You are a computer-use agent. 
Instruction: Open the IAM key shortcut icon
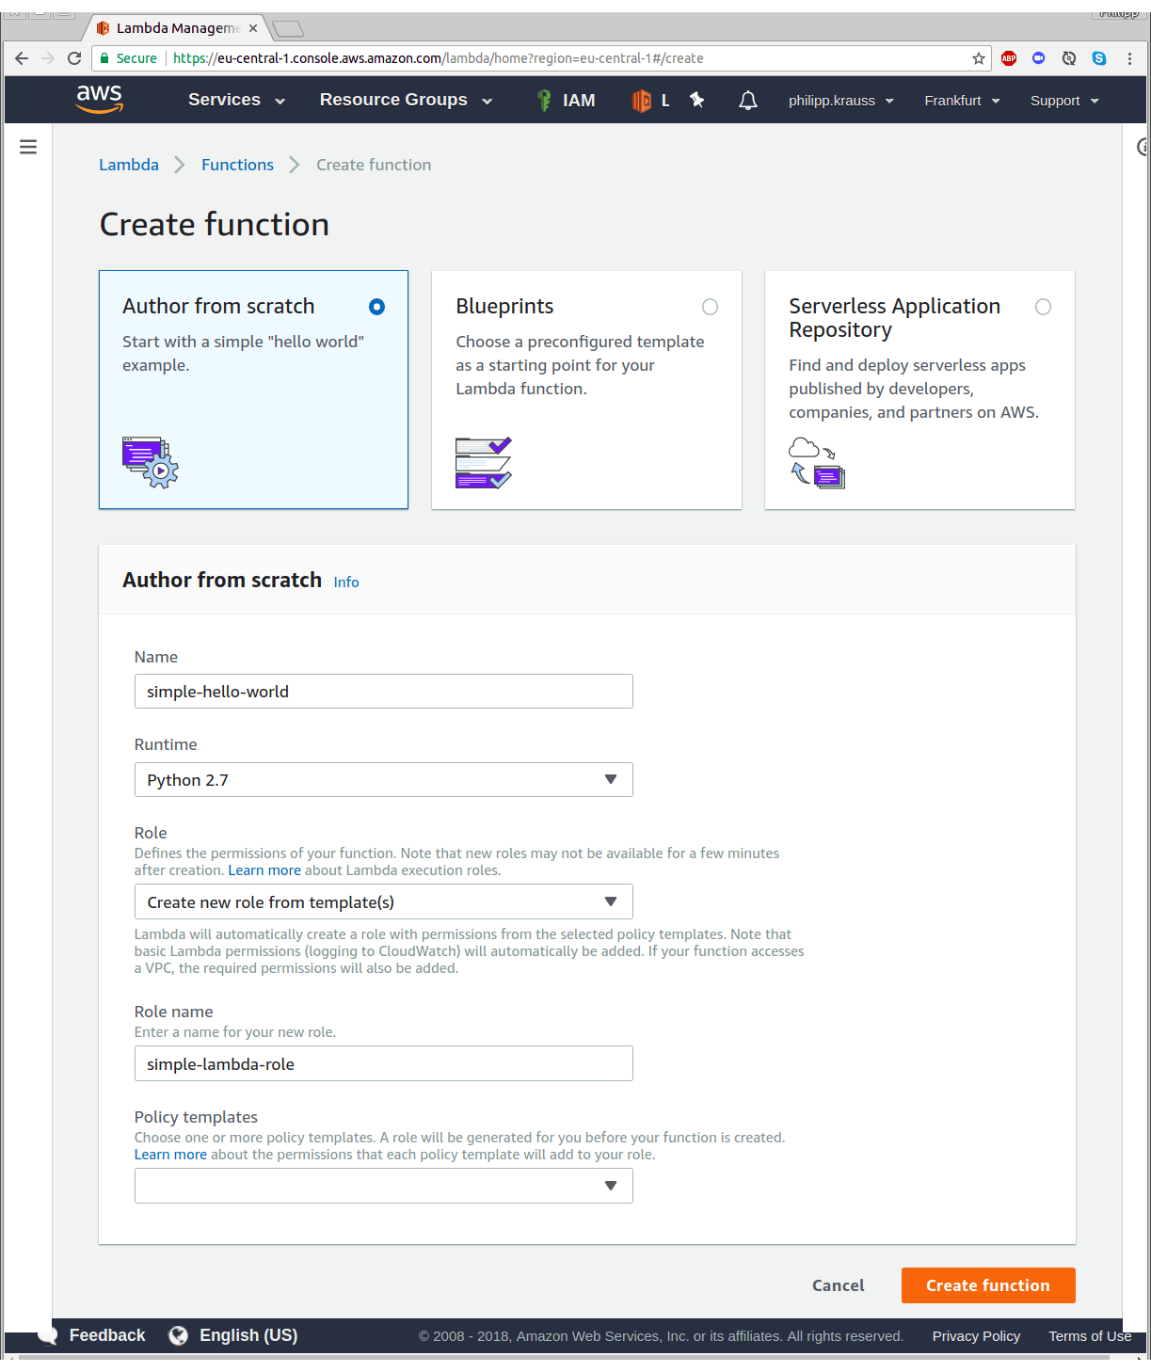[544, 101]
